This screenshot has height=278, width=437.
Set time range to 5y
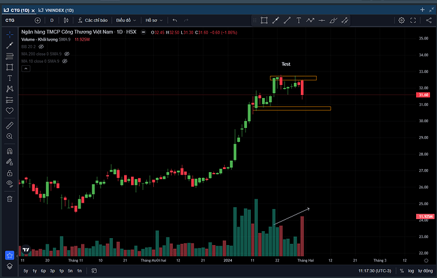point(25,271)
